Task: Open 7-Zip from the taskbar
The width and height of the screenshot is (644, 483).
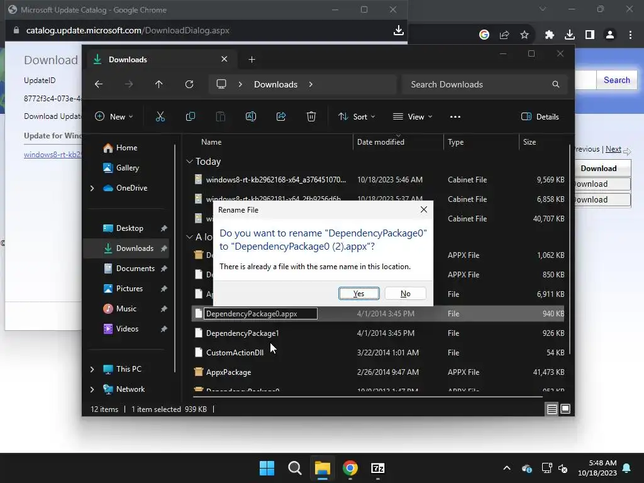Action: coord(378,468)
